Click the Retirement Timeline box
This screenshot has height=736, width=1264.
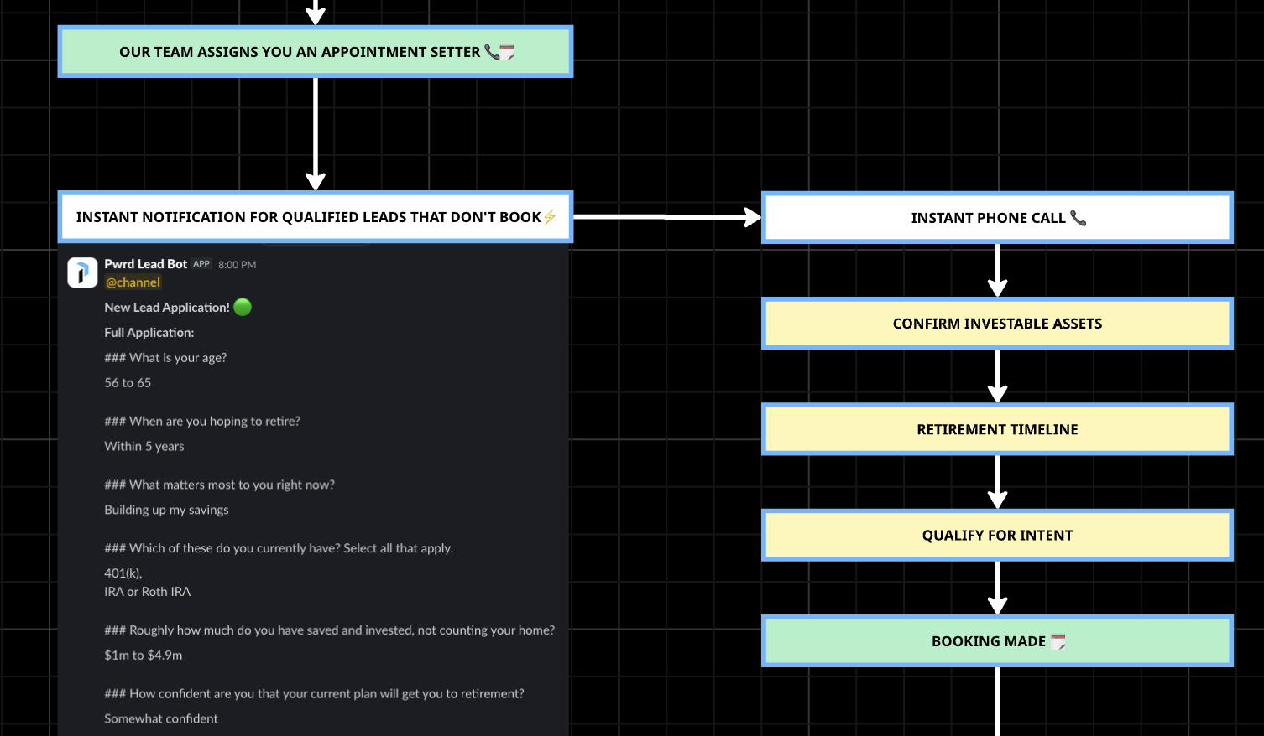pyautogui.click(x=997, y=429)
